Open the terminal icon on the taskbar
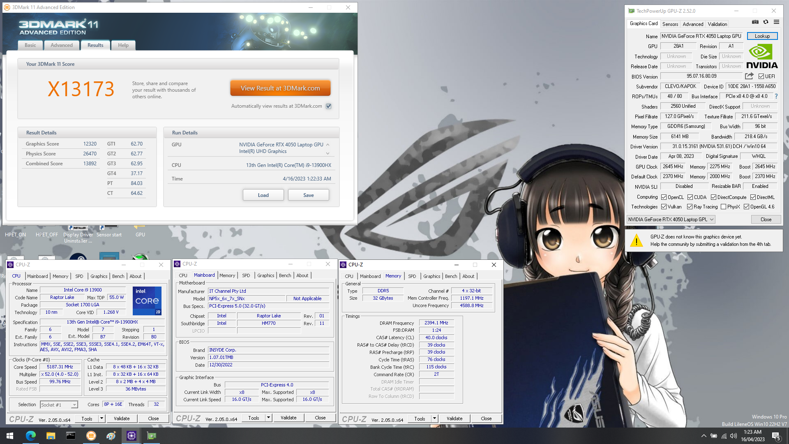The width and height of the screenshot is (789, 444). click(71, 436)
